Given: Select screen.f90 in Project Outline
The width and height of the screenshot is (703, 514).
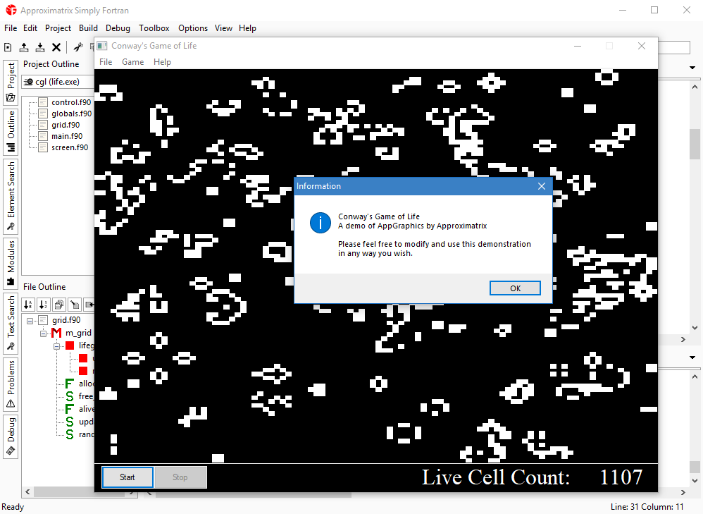Looking at the screenshot, I should click(x=70, y=147).
